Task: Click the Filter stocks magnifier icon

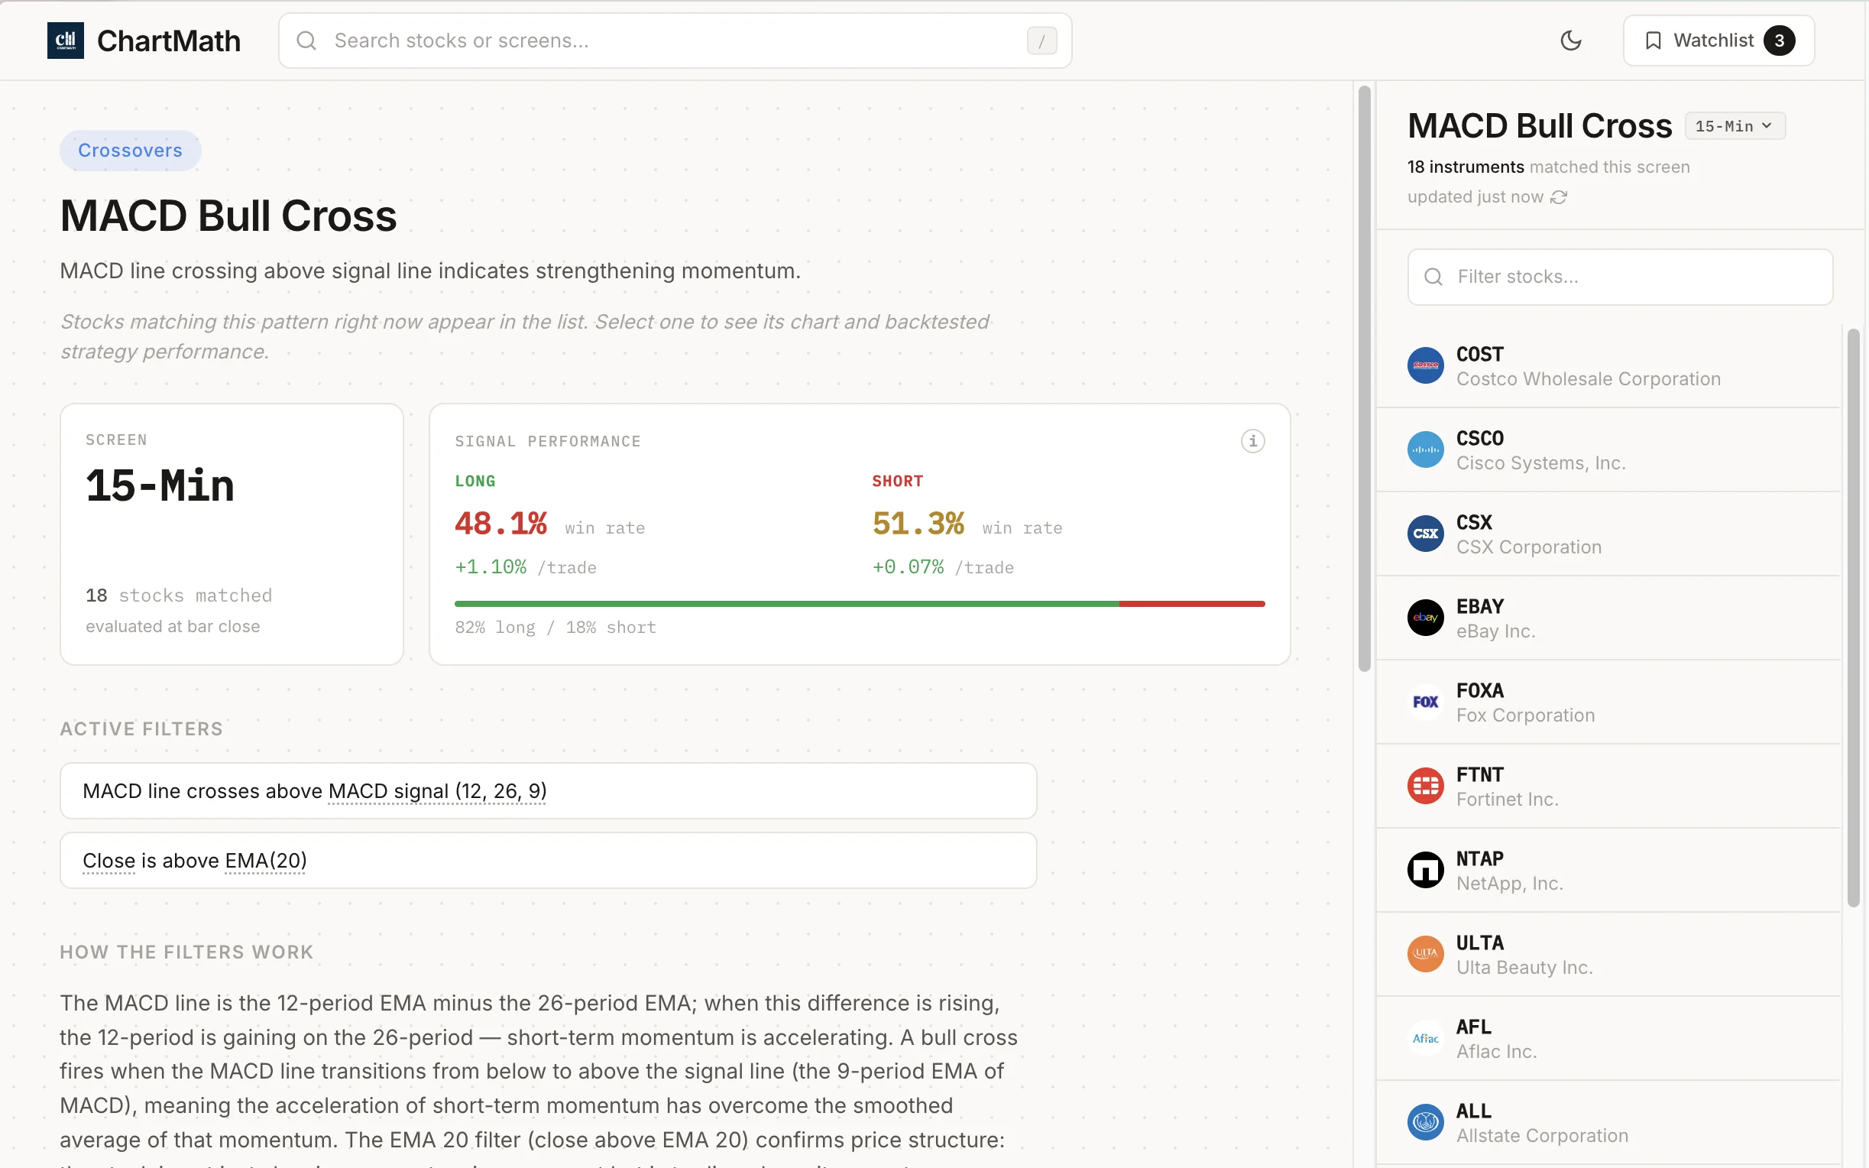Action: pos(1433,277)
